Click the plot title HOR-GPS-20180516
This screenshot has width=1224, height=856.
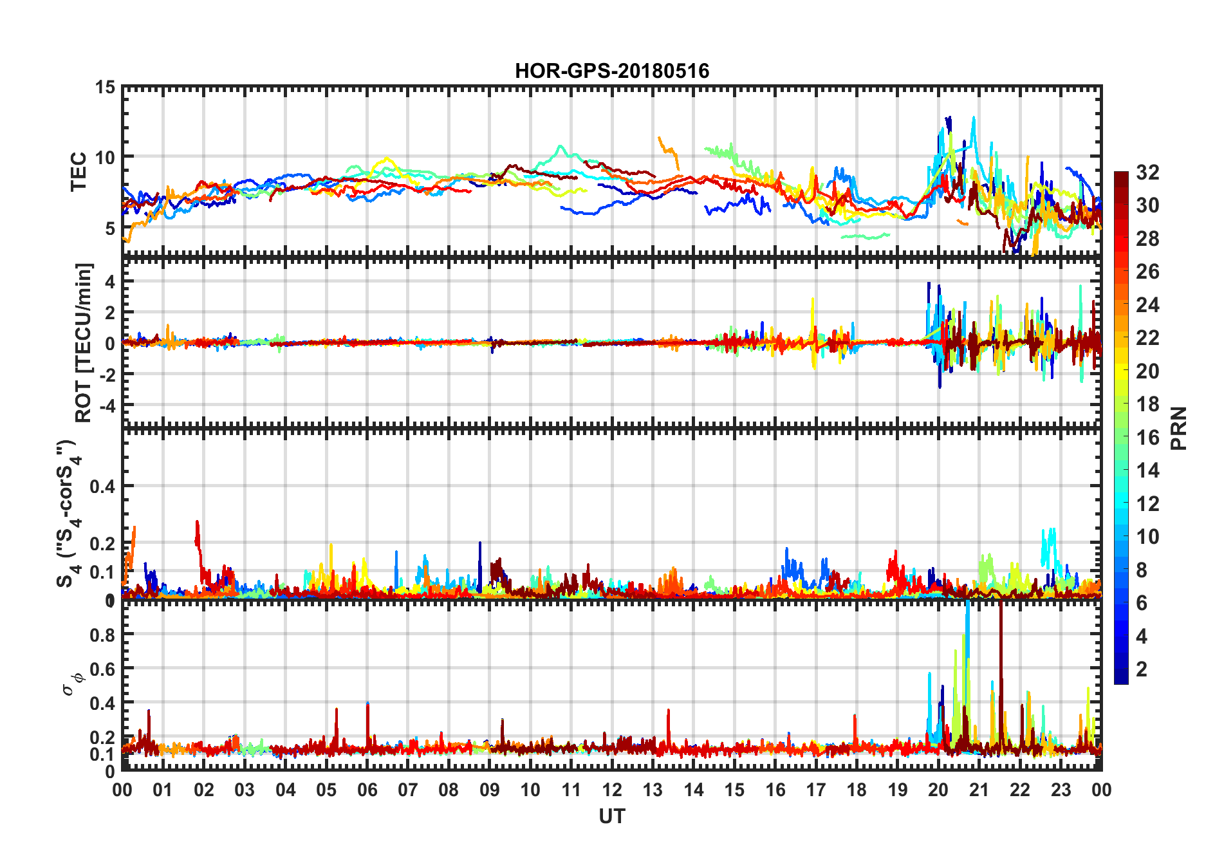tap(612, 71)
